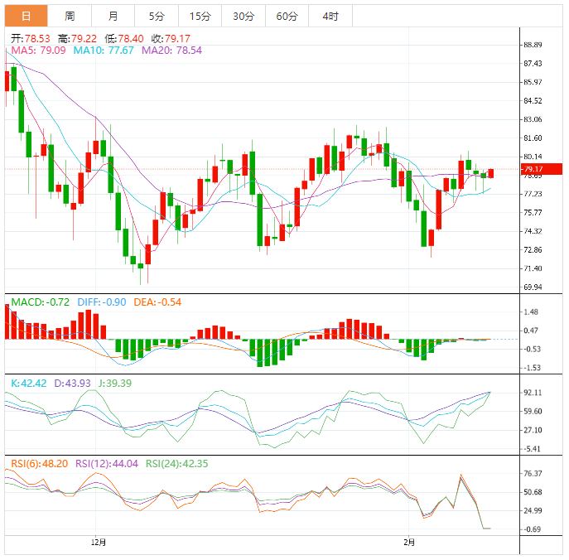Choose the 30分 timeframe tab
Image resolution: width=569 pixels, height=560 pixels.
point(244,16)
